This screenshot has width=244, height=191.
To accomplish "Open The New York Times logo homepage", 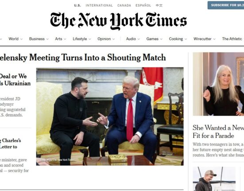I will [118, 21].
